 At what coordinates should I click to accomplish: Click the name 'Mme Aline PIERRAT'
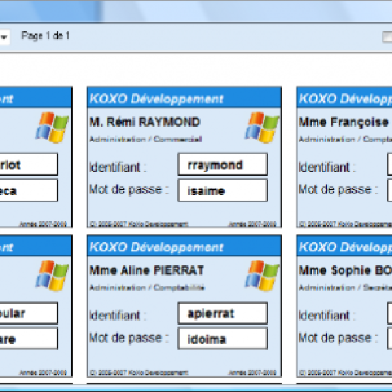click(x=147, y=270)
